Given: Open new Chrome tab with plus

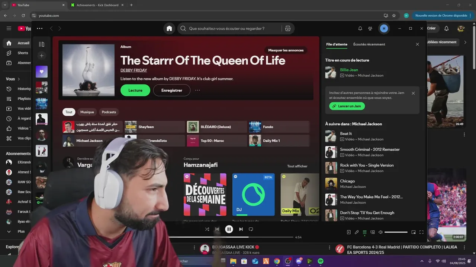Looking at the screenshot, I should tap(131, 5).
